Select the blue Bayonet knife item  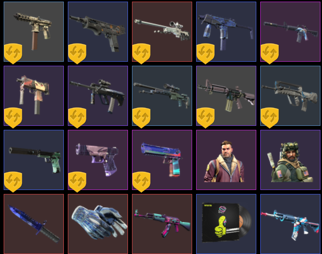(34, 224)
